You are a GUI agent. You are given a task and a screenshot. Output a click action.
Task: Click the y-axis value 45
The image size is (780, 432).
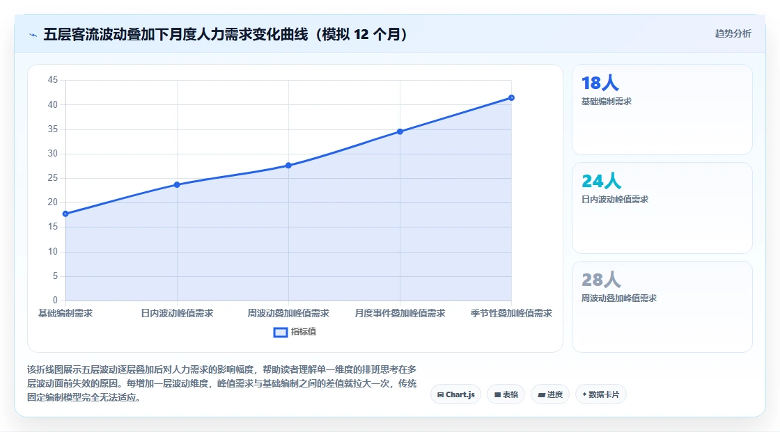pos(53,80)
